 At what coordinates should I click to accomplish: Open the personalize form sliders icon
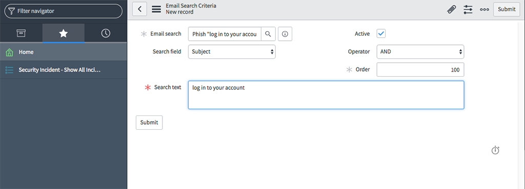pos(468,9)
